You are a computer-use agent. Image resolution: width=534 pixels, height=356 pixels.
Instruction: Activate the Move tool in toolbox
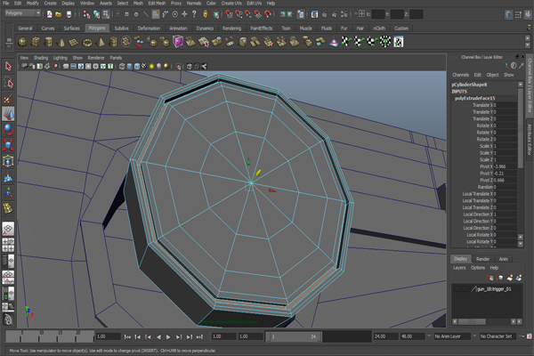click(x=8, y=114)
